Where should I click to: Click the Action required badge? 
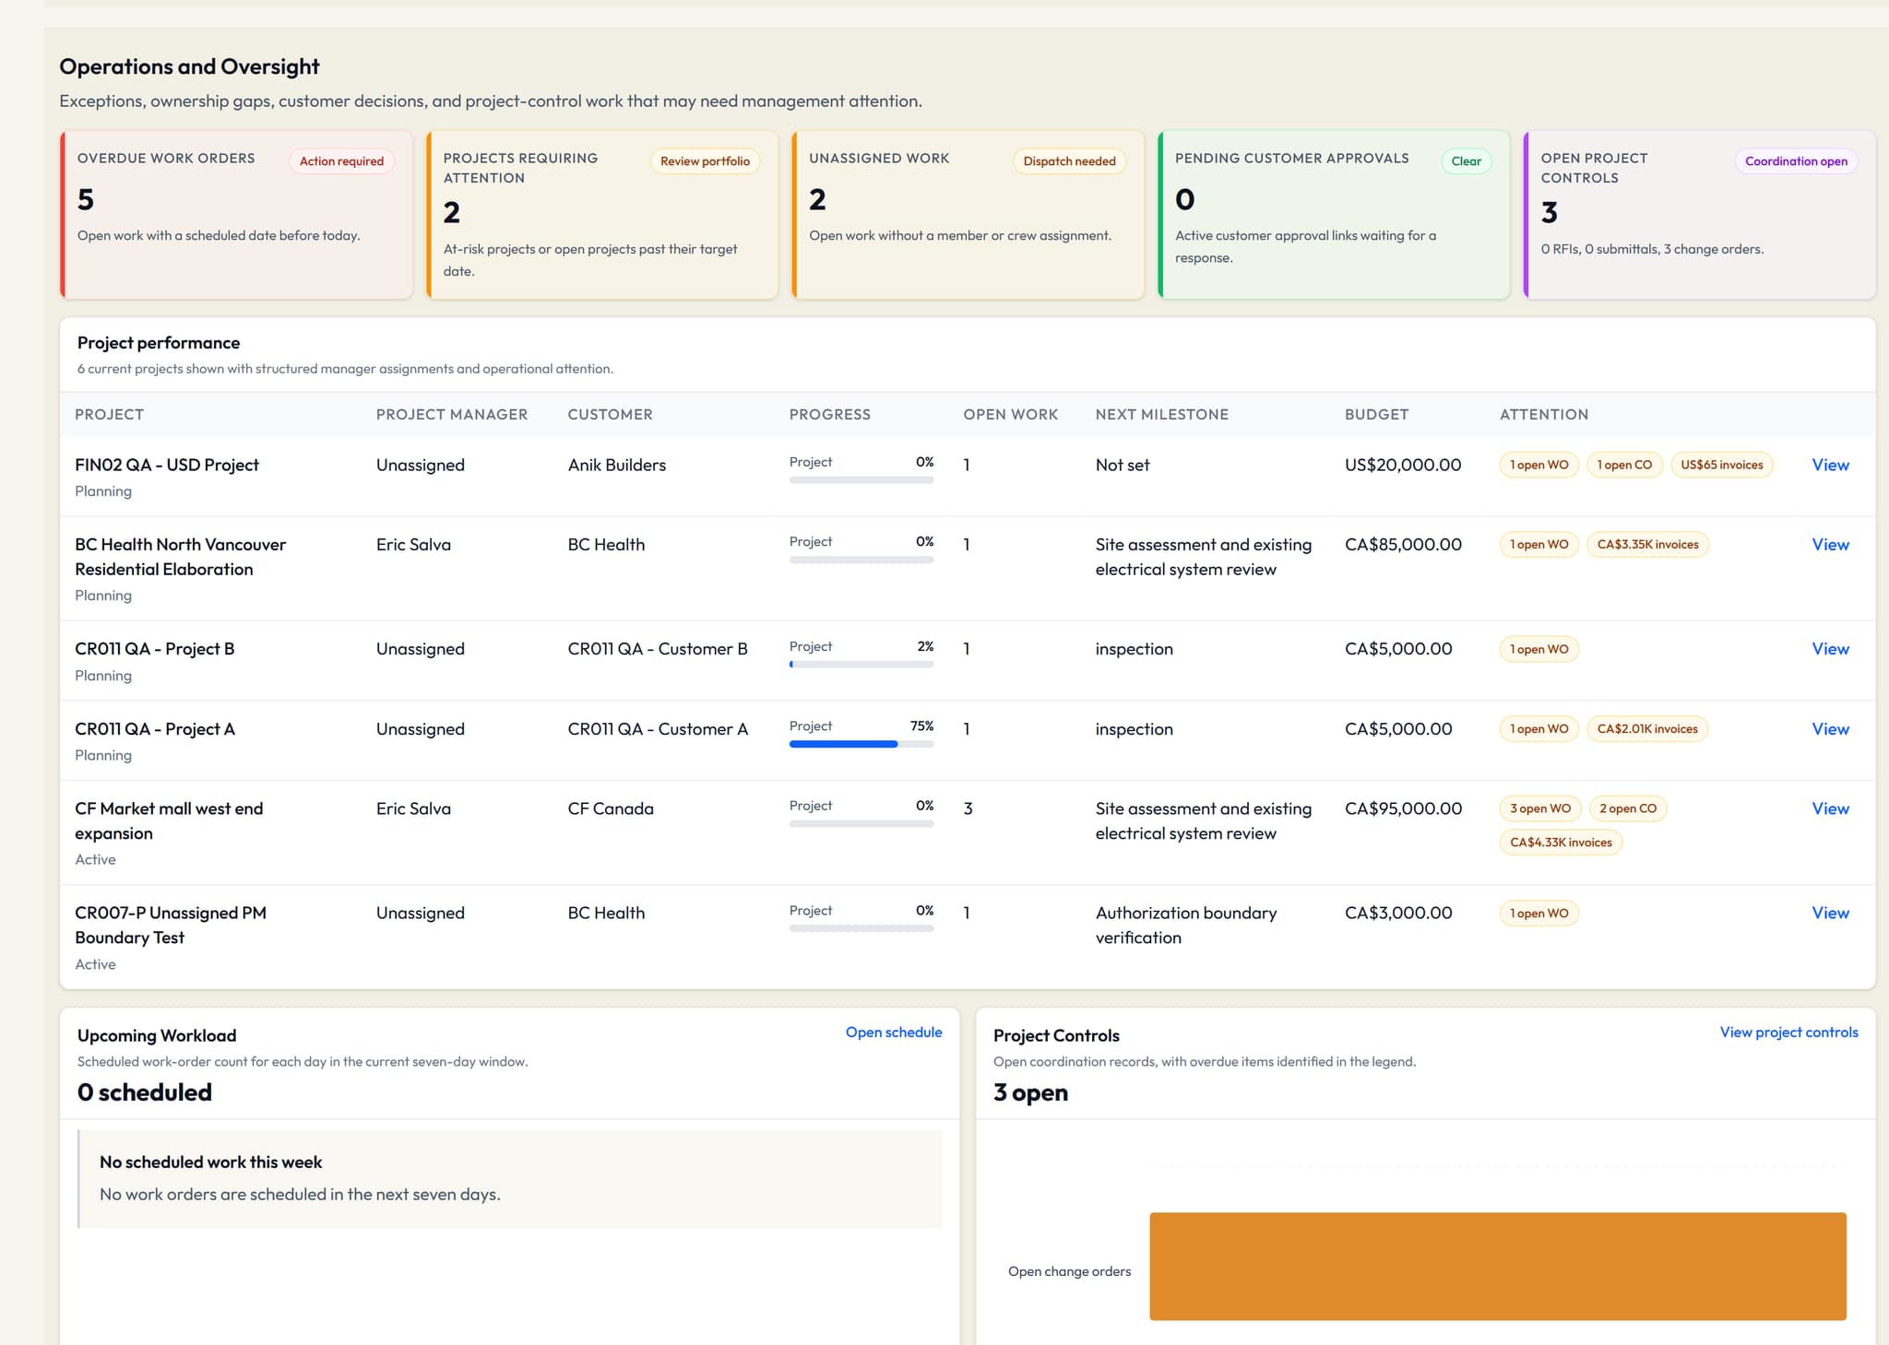click(x=341, y=161)
